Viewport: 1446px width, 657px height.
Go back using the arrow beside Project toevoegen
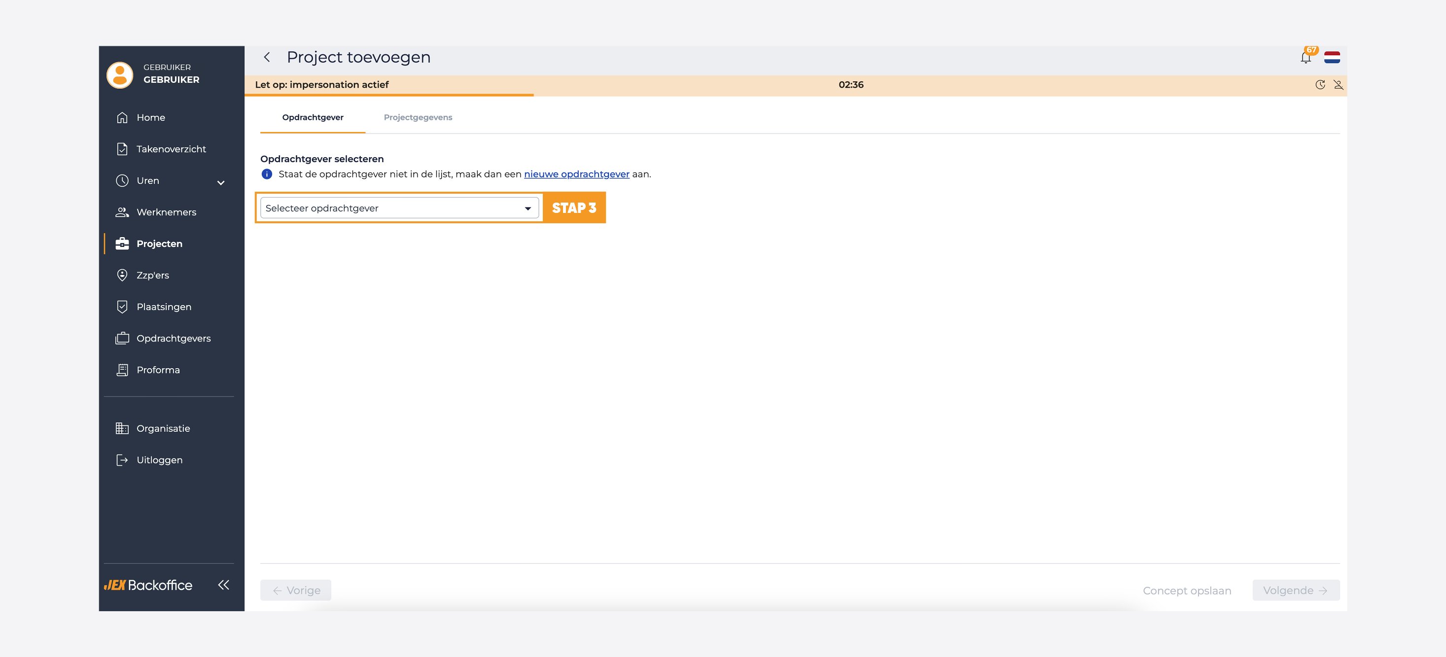267,57
